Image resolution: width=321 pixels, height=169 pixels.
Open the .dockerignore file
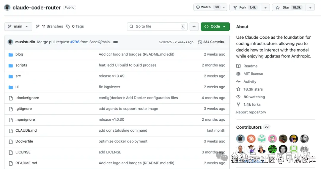point(27,98)
